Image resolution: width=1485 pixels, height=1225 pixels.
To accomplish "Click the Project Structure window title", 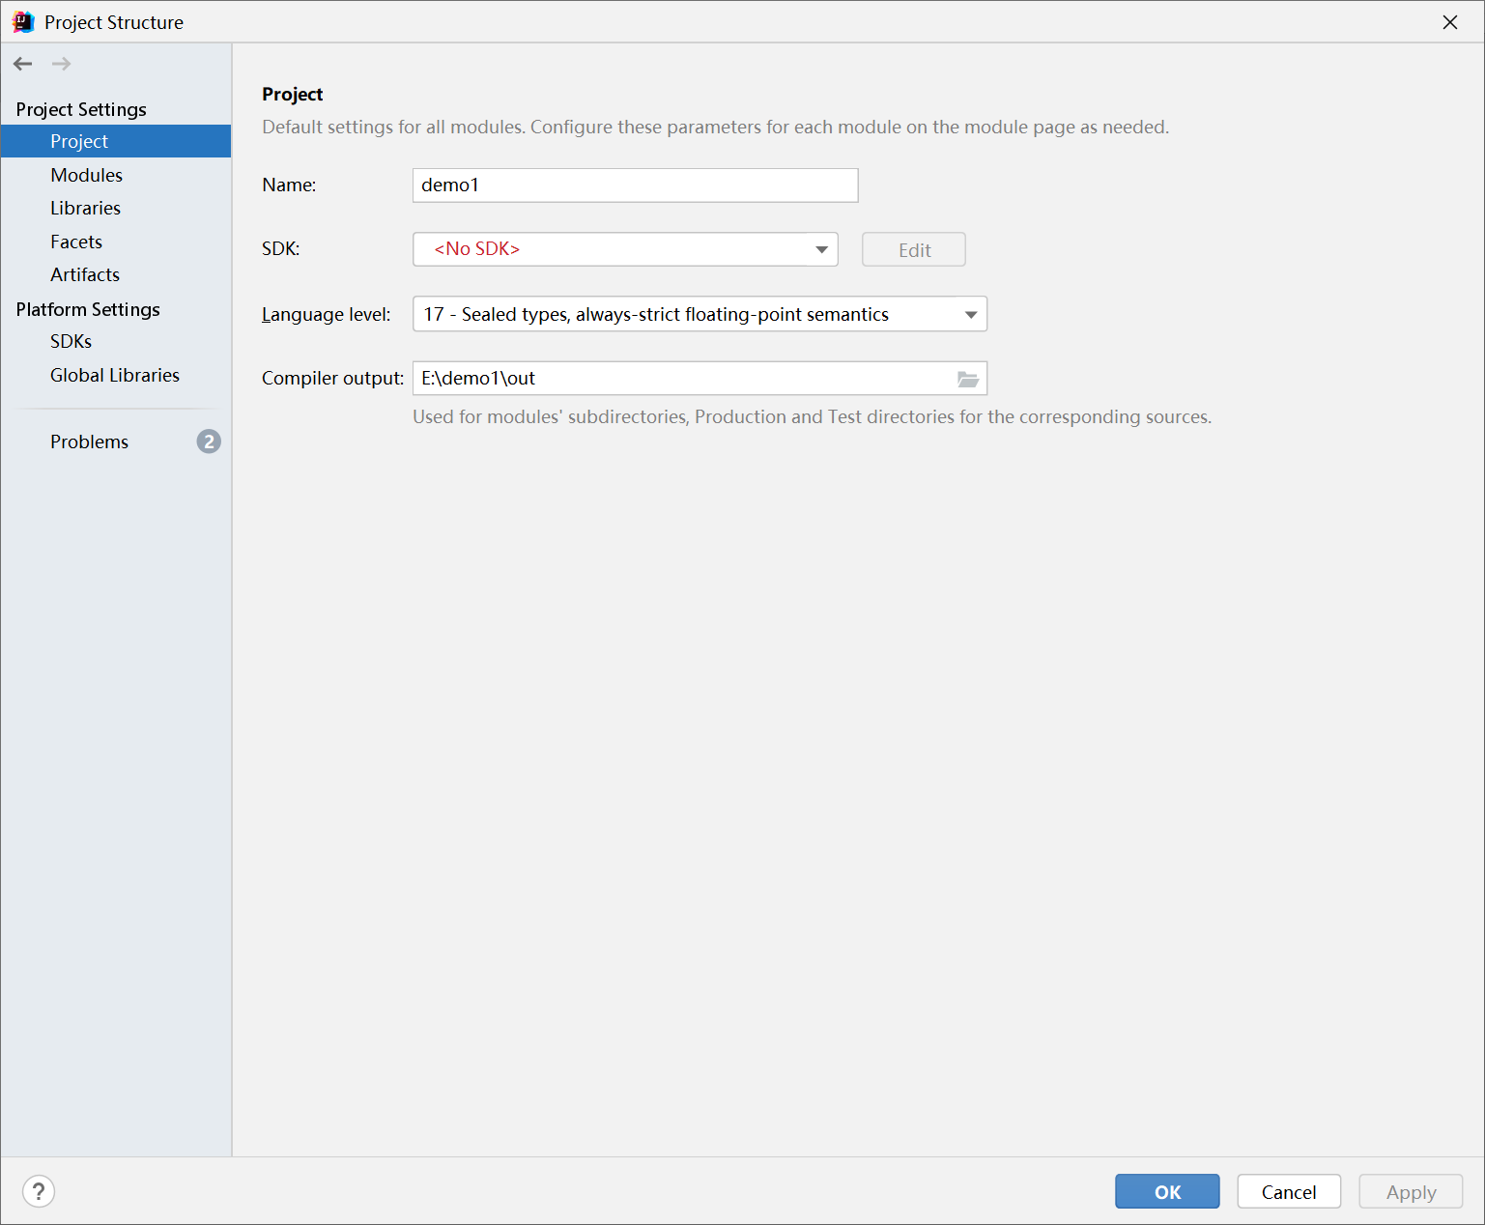I will click(x=114, y=22).
